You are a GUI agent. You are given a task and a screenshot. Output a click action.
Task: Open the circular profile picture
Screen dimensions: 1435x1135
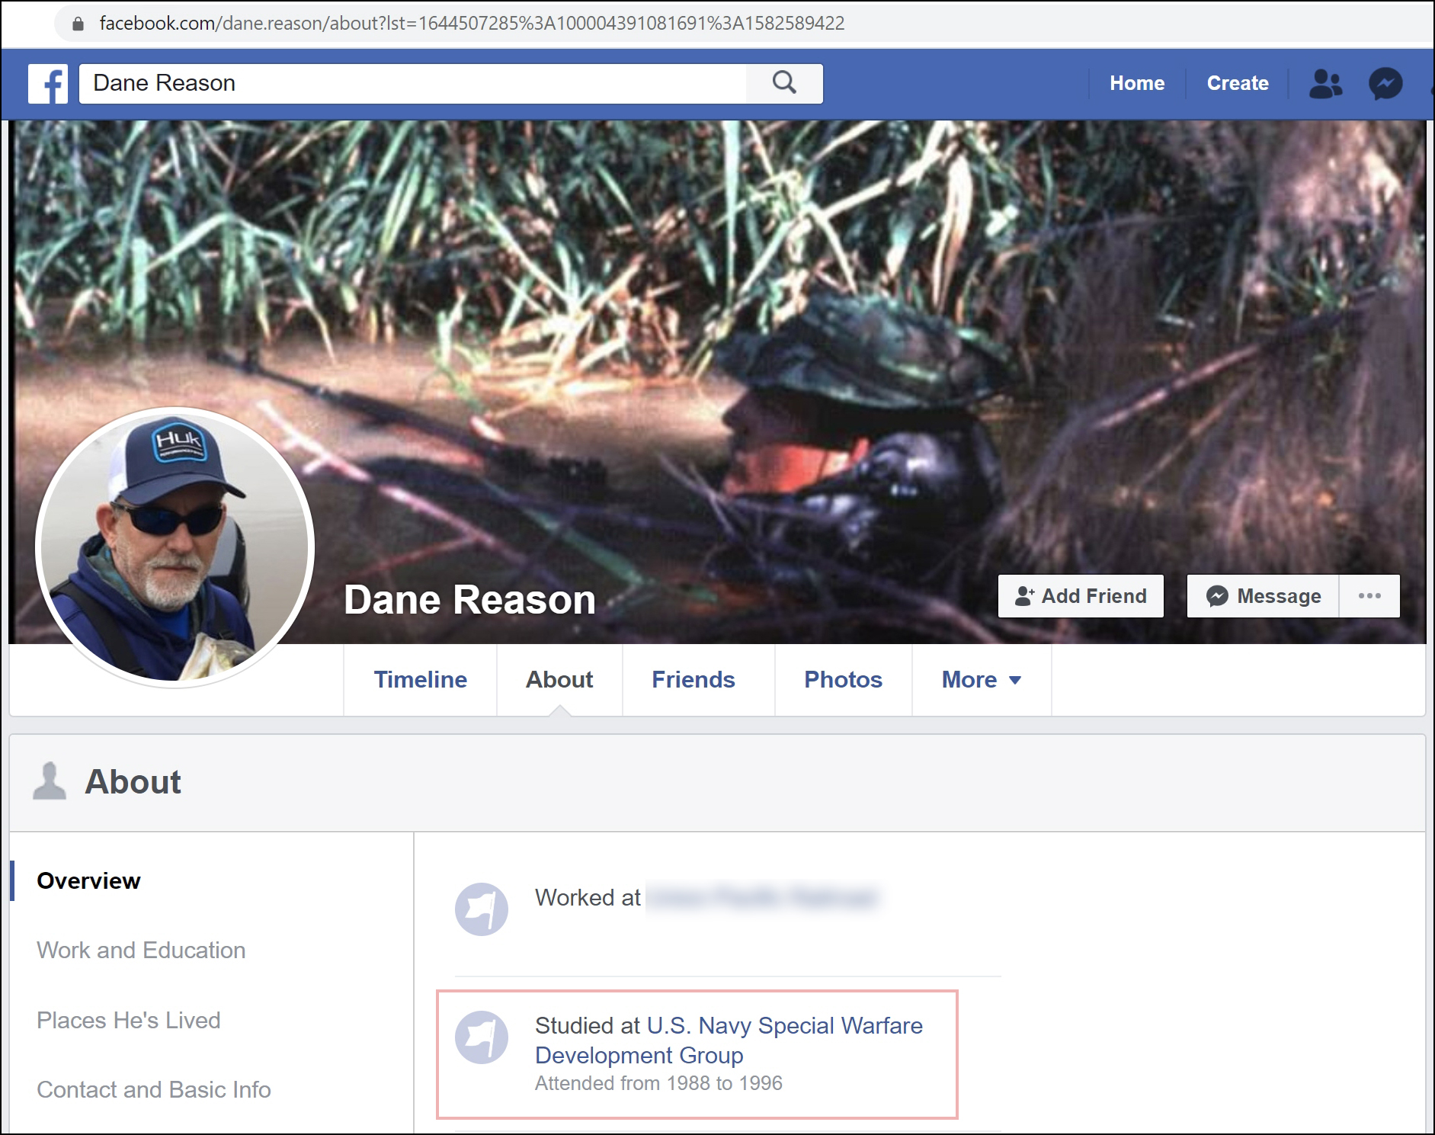[175, 547]
